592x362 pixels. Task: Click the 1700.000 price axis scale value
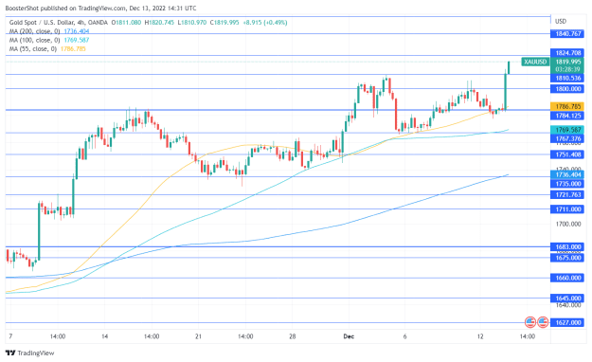pos(568,224)
